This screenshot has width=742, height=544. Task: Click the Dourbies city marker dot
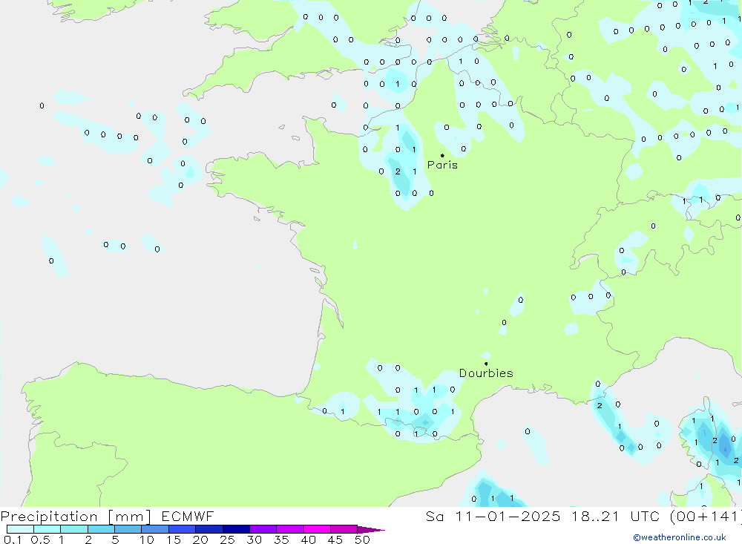pos(486,364)
